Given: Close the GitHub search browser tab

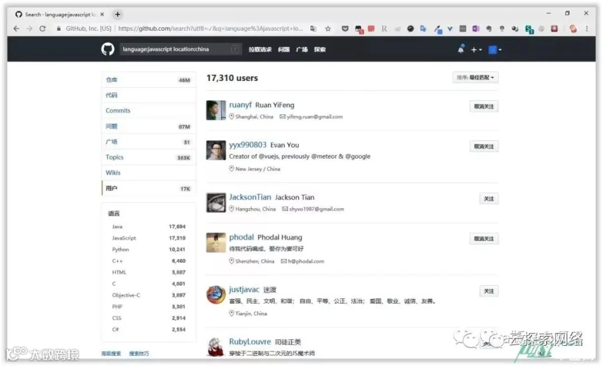Looking at the screenshot, I should (x=102, y=14).
